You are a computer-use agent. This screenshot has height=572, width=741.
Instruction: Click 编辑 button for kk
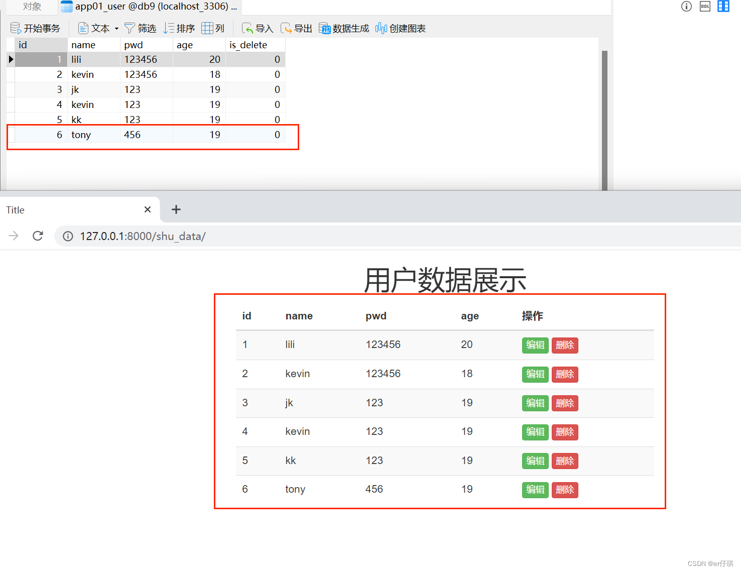535,461
